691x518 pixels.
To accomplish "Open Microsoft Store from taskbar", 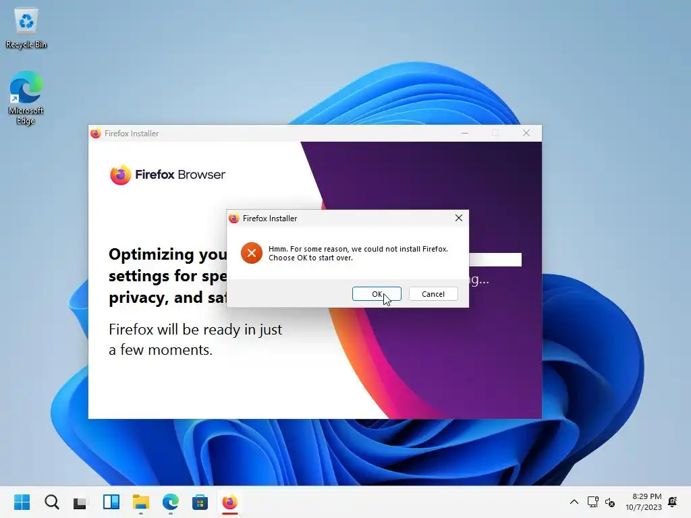I will [x=200, y=502].
